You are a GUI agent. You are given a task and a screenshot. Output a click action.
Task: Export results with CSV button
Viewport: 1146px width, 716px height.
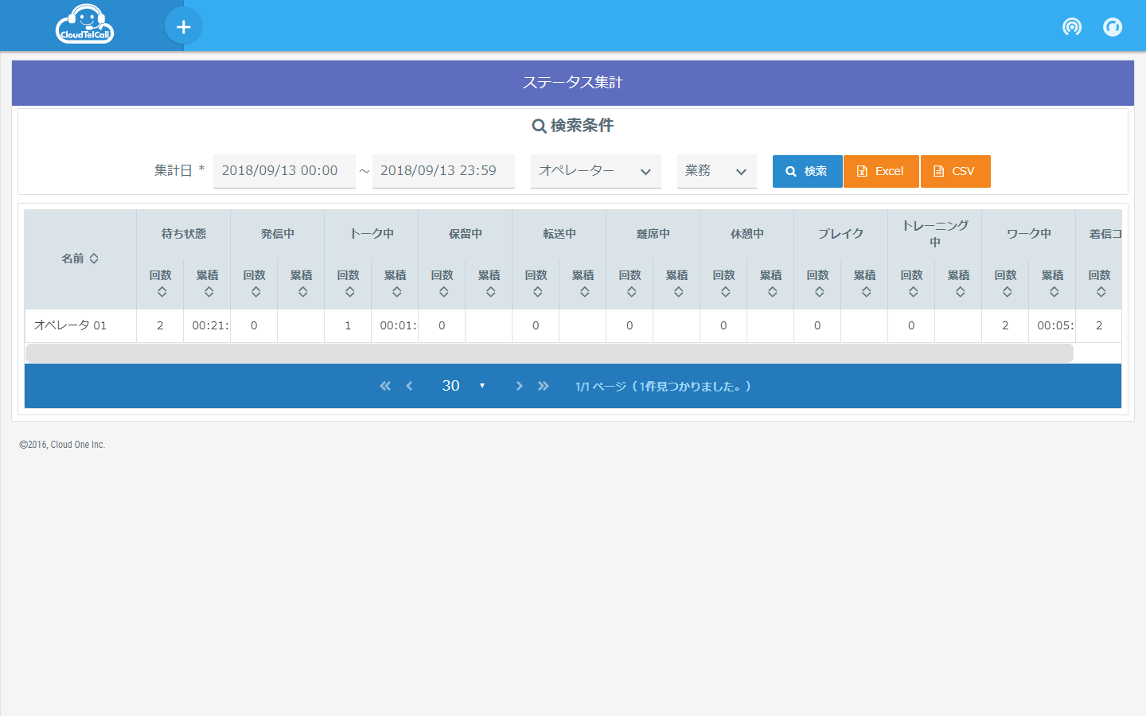[955, 171]
